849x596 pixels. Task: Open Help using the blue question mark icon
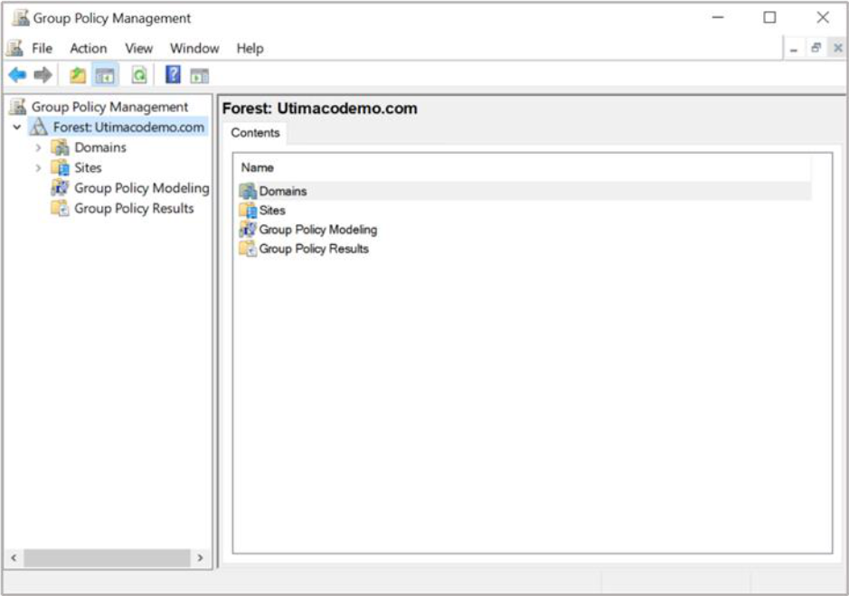coord(173,75)
